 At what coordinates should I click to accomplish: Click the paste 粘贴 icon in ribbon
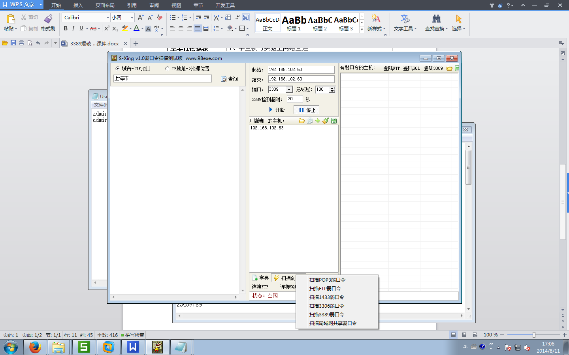[10, 19]
